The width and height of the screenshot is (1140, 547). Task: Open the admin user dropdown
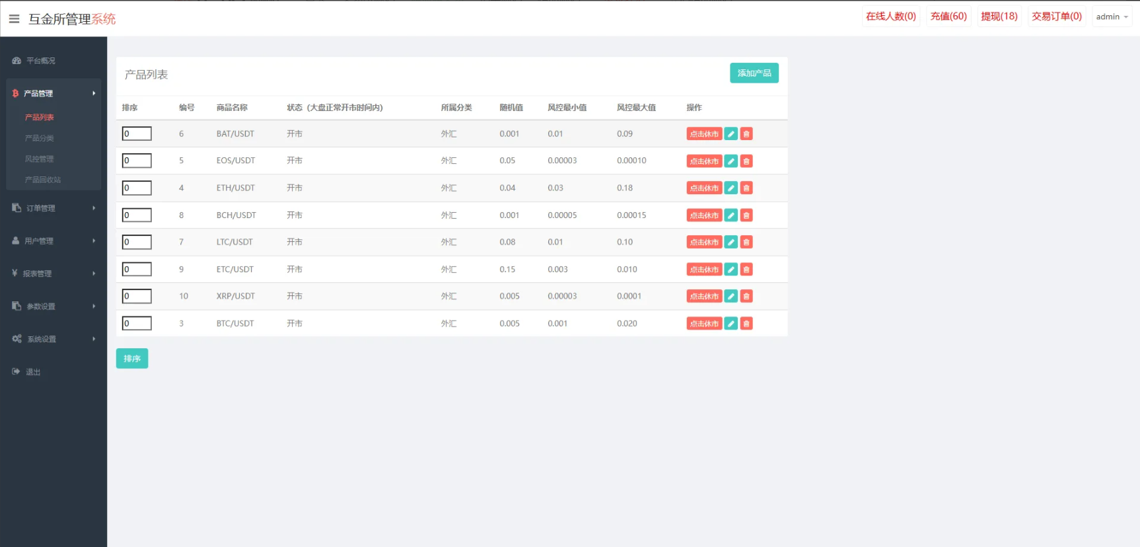click(x=1112, y=17)
